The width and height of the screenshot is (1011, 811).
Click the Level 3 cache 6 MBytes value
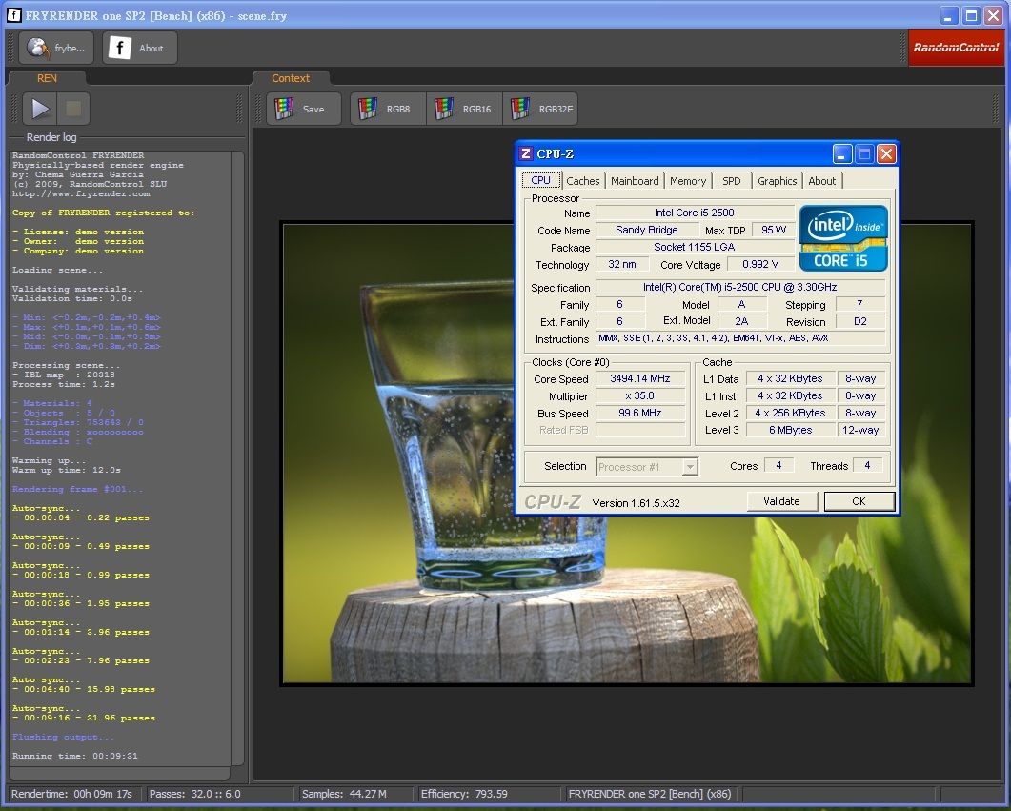point(791,430)
